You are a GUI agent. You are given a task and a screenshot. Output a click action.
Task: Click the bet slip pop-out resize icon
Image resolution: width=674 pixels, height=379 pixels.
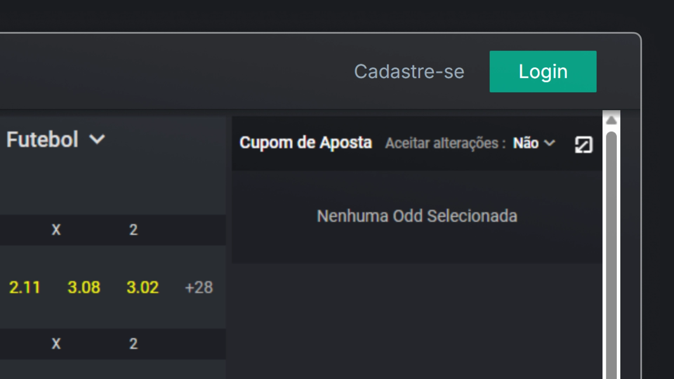[x=583, y=145]
